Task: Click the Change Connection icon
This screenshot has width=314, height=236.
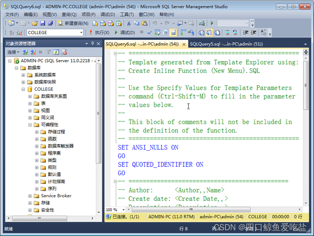Action: pyautogui.click(x=19, y=33)
